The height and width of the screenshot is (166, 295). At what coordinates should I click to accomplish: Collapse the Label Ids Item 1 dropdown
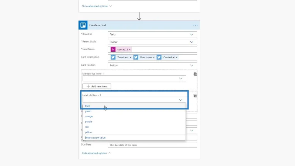pyautogui.click(x=181, y=100)
